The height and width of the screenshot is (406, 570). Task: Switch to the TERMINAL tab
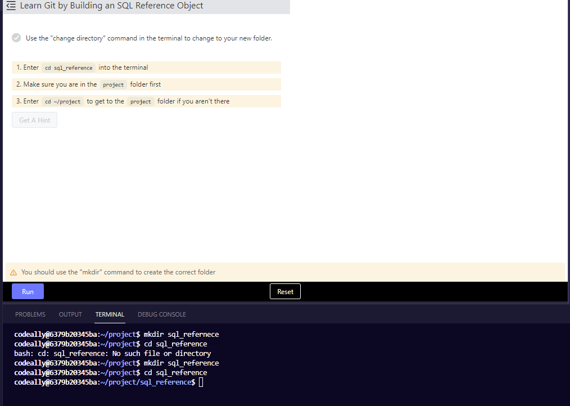pyautogui.click(x=110, y=314)
